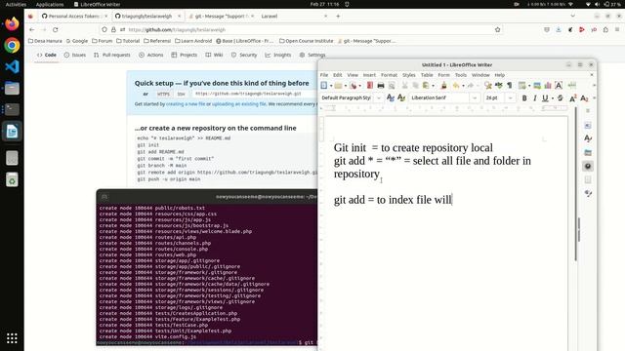The image size is (625, 351).
Task: Expand the New document dropdown arrow
Action: [331, 86]
